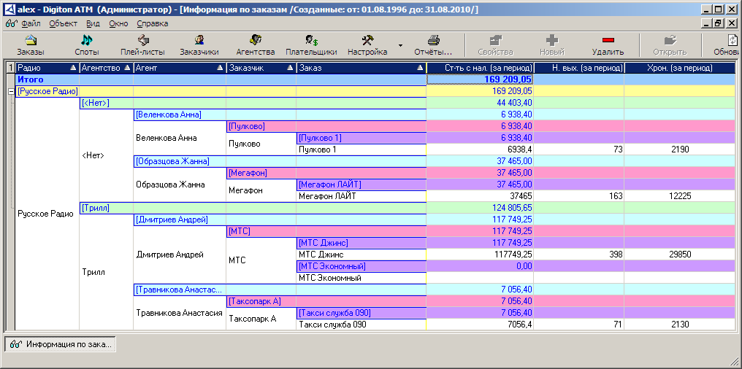The width and height of the screenshot is (742, 369).
Task: Select the [<Нет>] agency group row
Action: [x=407, y=103]
